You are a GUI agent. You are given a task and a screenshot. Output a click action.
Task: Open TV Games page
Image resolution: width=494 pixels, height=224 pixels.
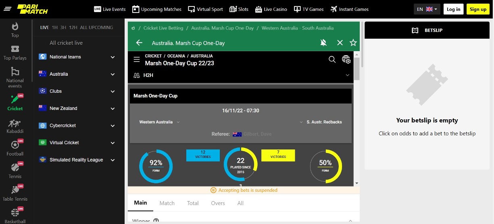308,9
